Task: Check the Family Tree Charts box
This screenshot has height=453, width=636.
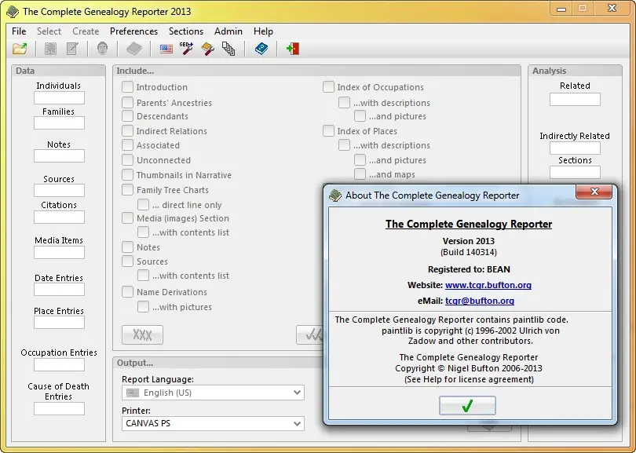Action: [127, 190]
